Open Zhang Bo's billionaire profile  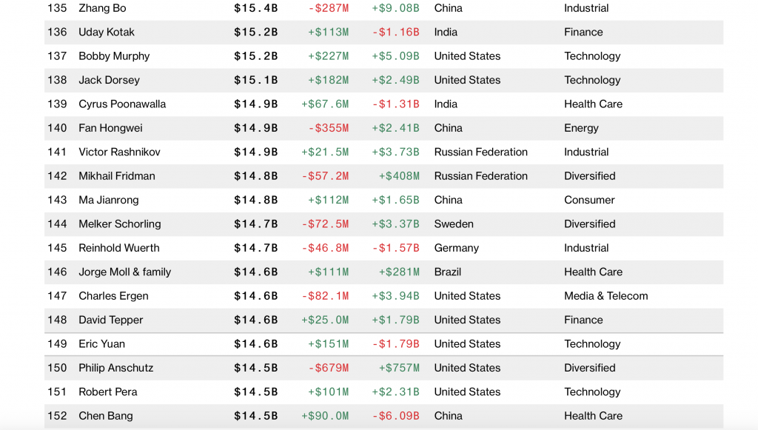coord(102,8)
